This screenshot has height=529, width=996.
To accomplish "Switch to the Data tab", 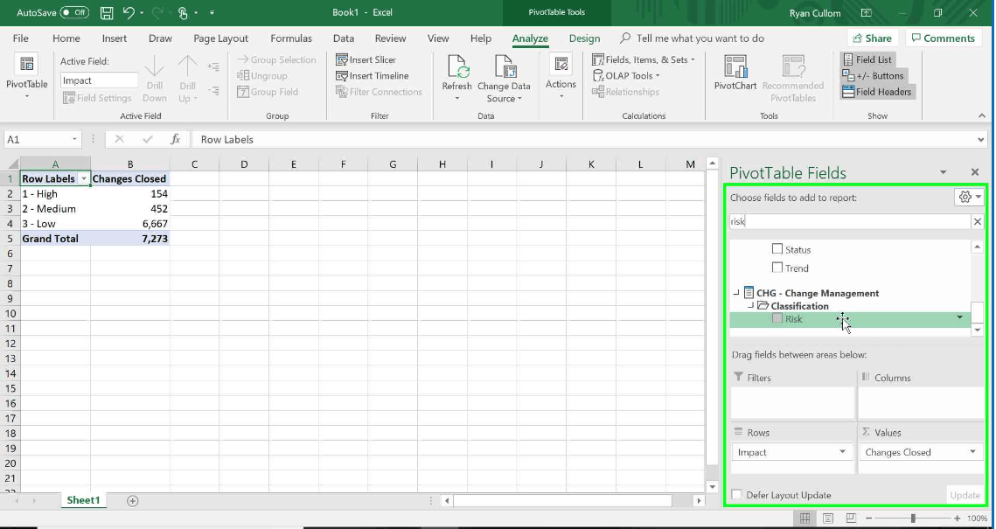I will 344,38.
